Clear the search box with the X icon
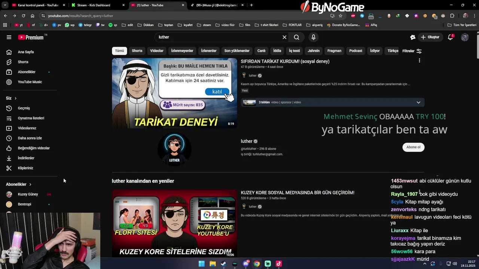The image size is (479, 269). tap(284, 37)
